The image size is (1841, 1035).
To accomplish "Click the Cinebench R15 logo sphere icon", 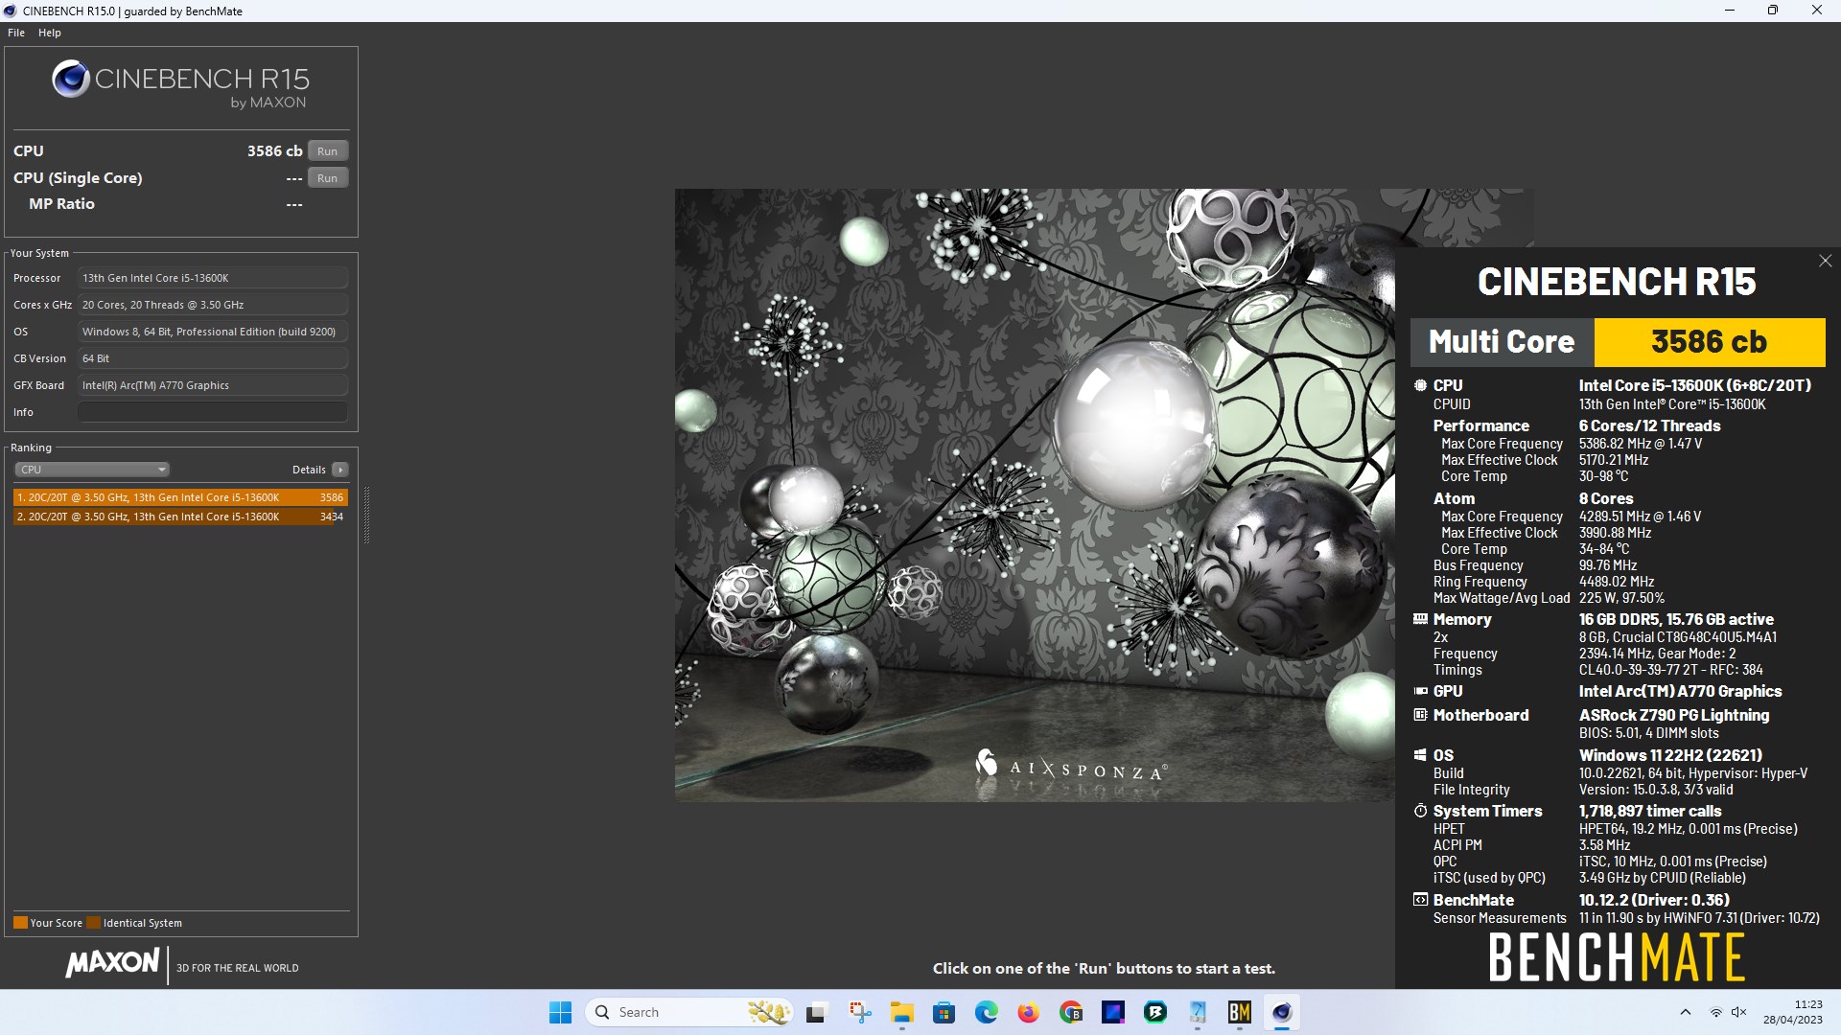I will 71,79.
